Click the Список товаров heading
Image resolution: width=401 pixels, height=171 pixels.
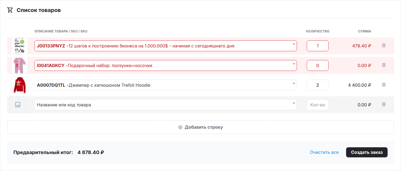click(39, 10)
